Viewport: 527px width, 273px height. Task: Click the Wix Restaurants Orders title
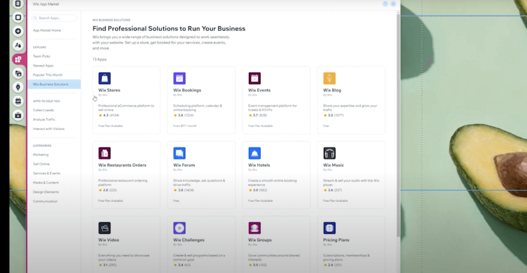pos(122,165)
